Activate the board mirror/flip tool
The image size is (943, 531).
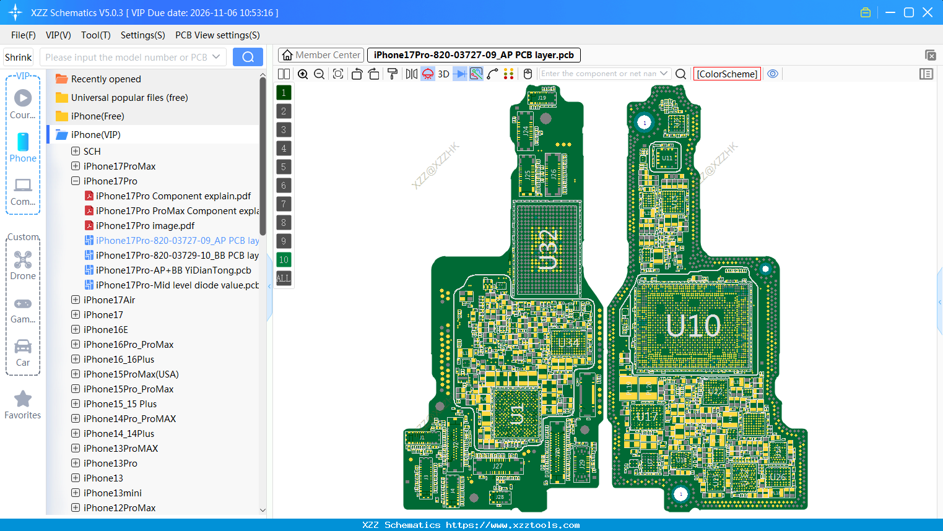pyautogui.click(x=412, y=74)
